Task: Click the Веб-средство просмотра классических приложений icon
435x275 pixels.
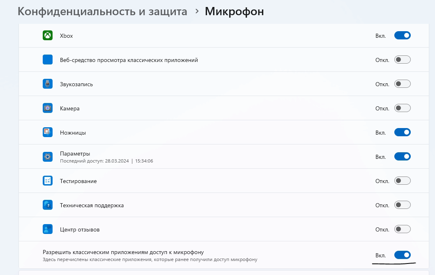Action: 48,60
